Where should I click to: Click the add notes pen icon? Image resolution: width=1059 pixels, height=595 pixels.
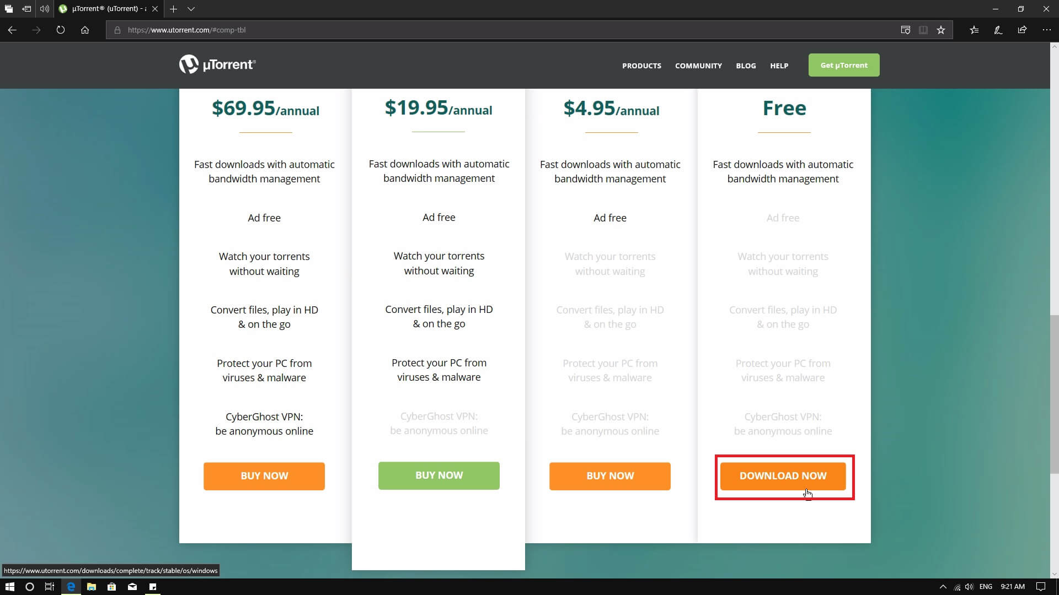pos(998,30)
